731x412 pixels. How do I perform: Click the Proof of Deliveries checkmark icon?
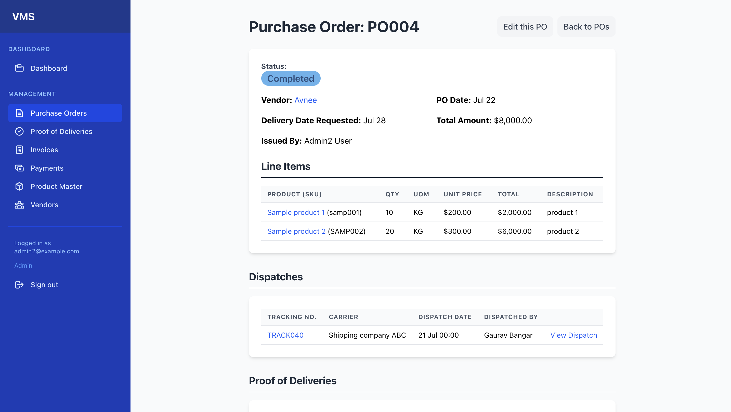tap(19, 131)
